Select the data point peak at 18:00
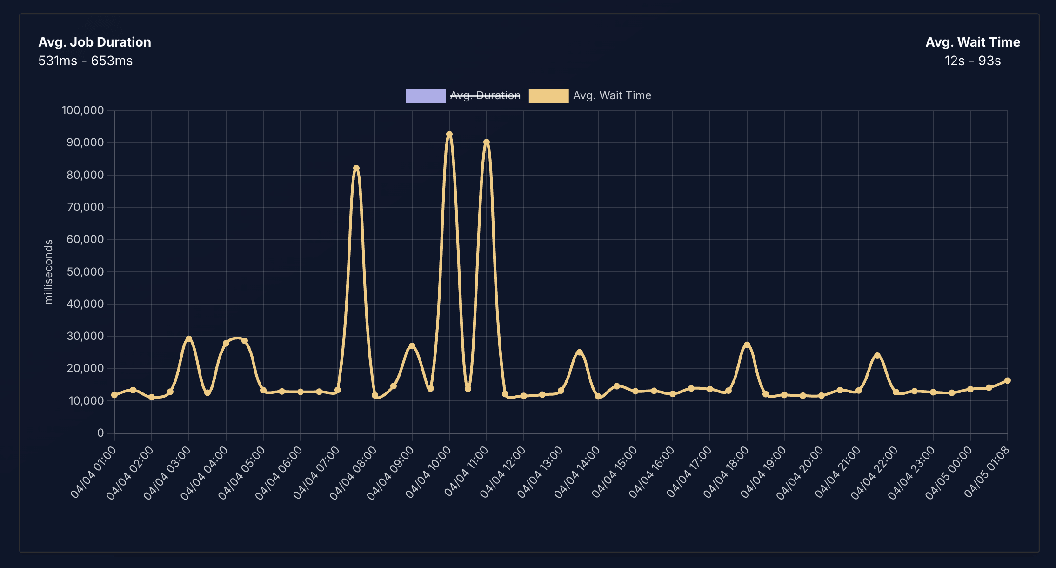 tap(747, 345)
